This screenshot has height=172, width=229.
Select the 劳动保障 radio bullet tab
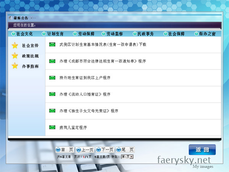point(75,34)
